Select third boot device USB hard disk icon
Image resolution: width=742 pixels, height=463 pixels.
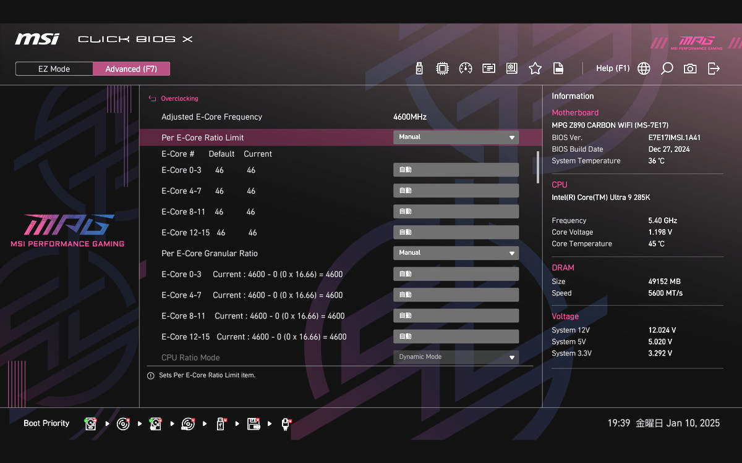(x=156, y=424)
